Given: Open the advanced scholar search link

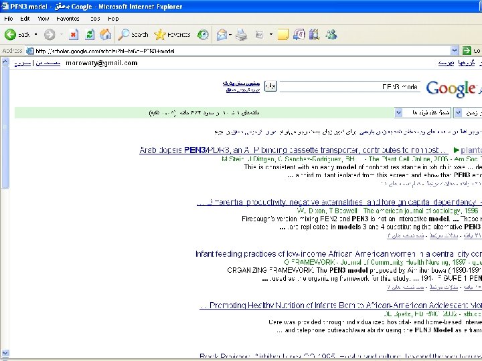Looking at the screenshot, I should [241, 84].
